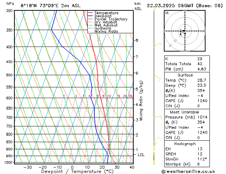
Task: Click the Temperature legend entry
Action: pyautogui.click(x=106, y=13)
